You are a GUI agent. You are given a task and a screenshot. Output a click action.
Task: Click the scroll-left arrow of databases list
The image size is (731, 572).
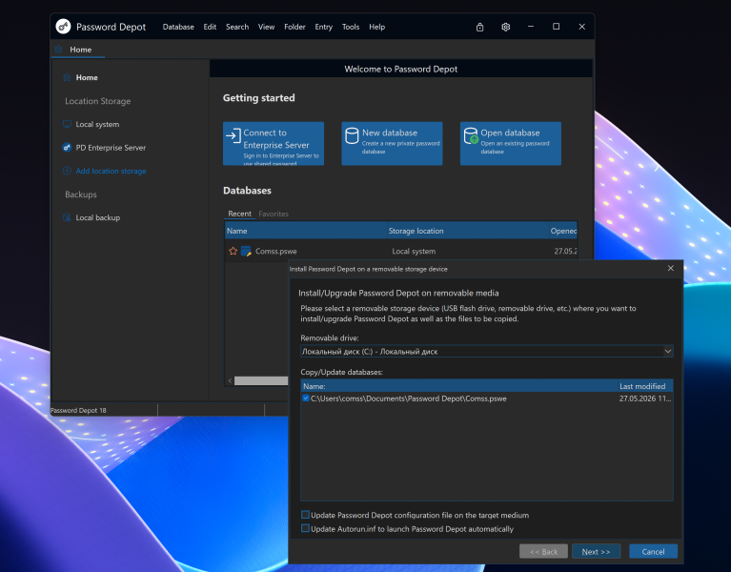tap(230, 381)
